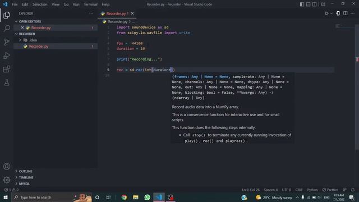359x202 pixels.
Task: Open the Run menu
Action: (x=76, y=4)
